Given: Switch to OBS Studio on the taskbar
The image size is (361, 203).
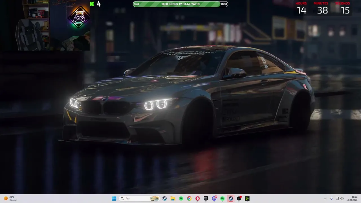Looking at the screenshot, I should pyautogui.click(x=239, y=198).
